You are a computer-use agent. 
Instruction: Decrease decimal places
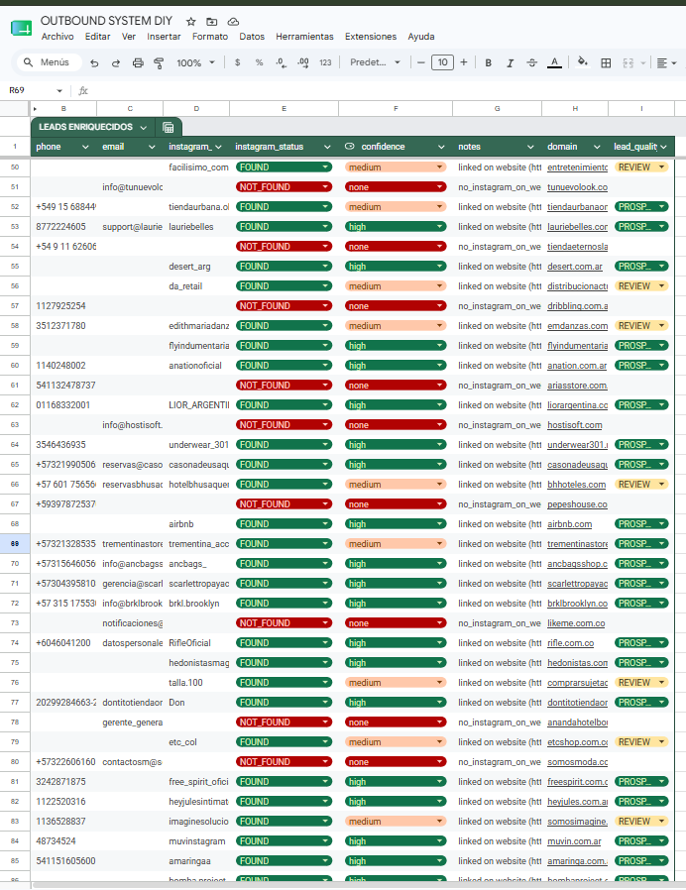(x=282, y=62)
